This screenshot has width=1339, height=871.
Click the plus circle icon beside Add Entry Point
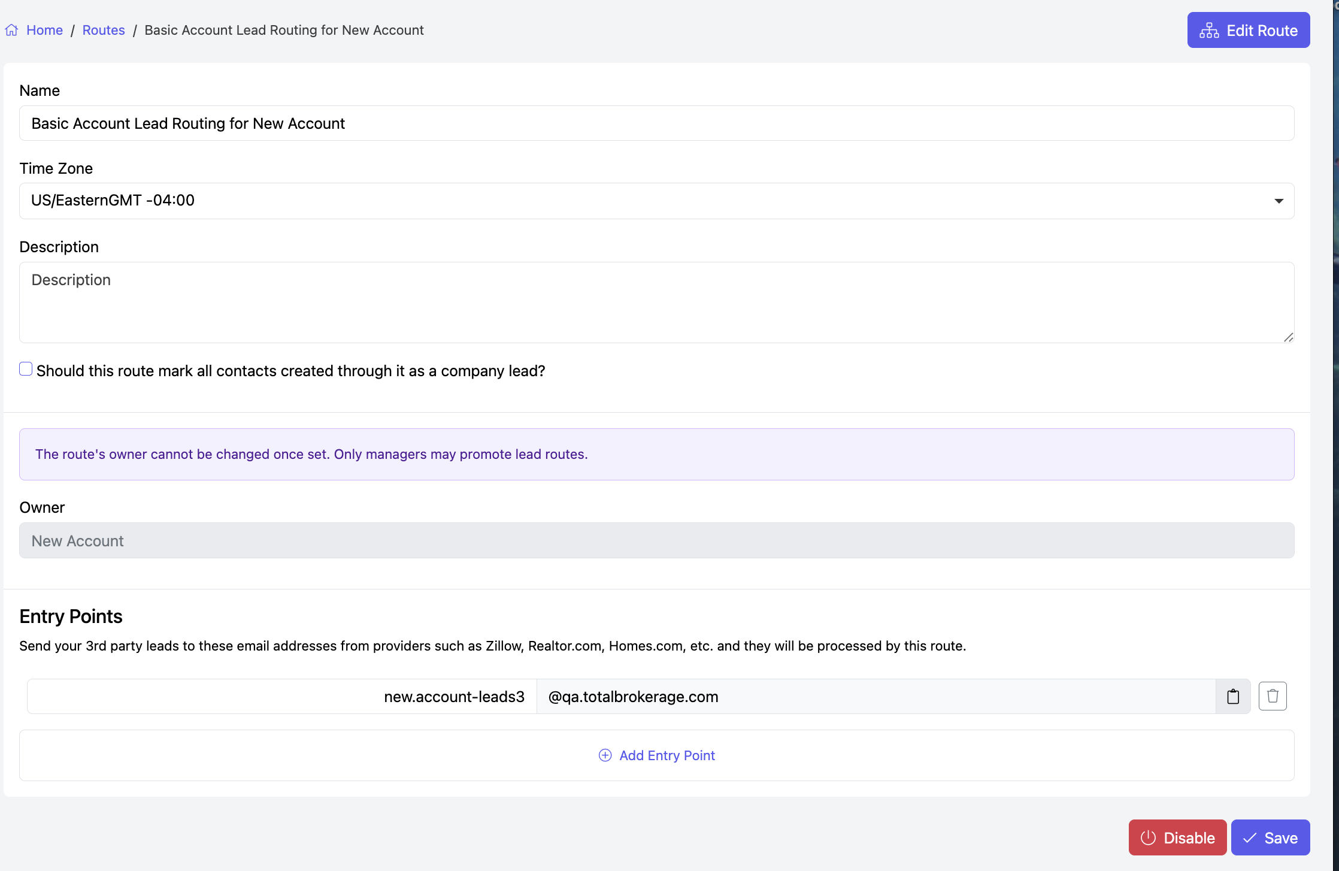(605, 755)
